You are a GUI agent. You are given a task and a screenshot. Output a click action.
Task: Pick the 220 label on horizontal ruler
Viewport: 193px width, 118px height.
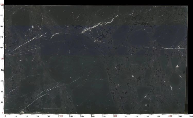point(126,116)
